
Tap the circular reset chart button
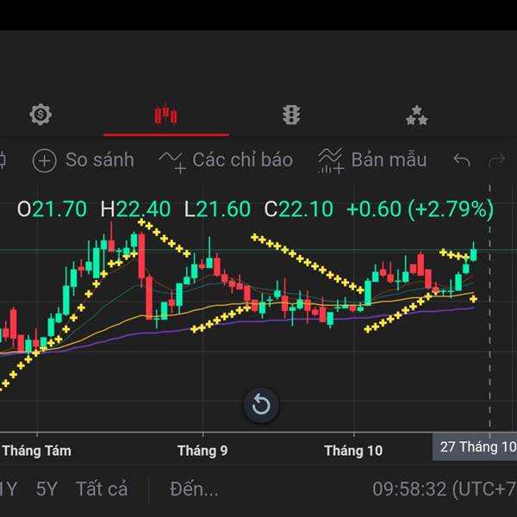click(261, 405)
